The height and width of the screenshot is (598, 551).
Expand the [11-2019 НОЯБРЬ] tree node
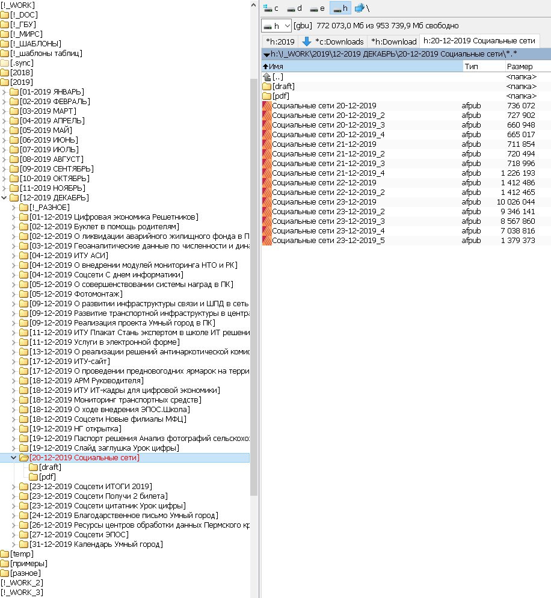[x=4, y=188]
